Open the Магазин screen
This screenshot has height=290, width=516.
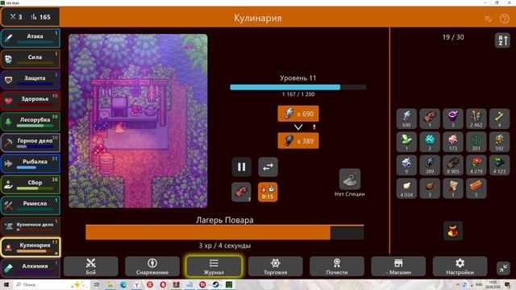click(398, 267)
